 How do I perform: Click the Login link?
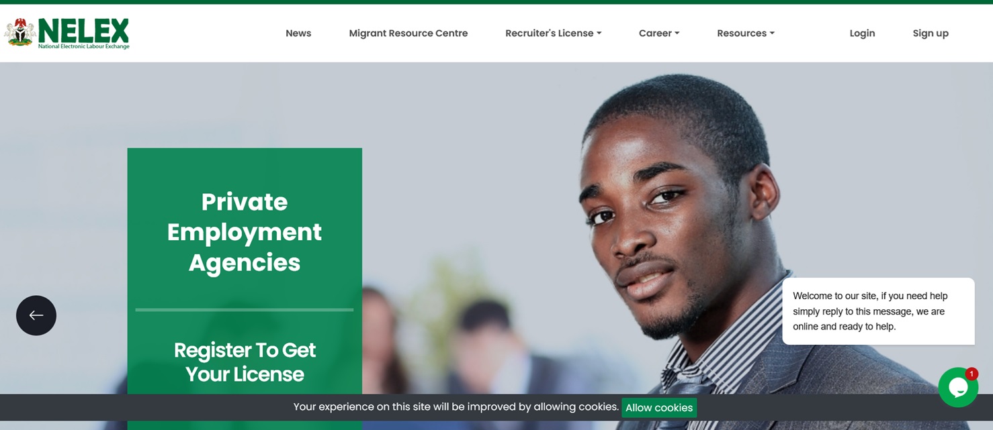tap(862, 33)
